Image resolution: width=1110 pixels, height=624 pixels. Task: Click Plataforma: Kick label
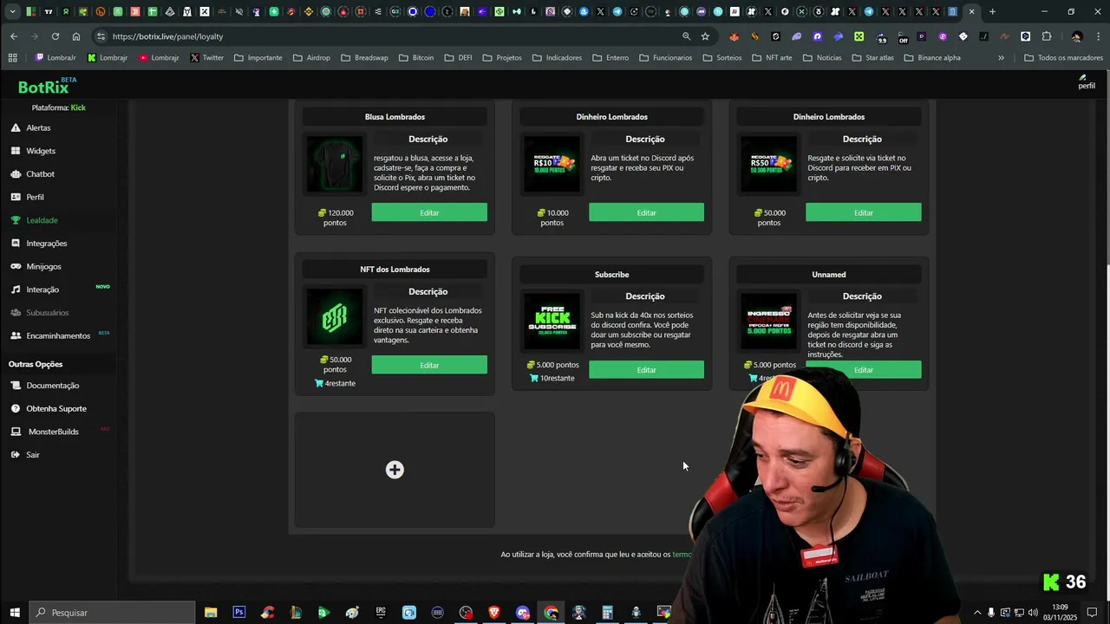pos(58,107)
